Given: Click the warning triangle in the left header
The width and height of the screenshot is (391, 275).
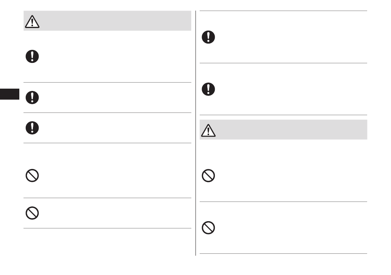Looking at the screenshot, I should (32, 22).
